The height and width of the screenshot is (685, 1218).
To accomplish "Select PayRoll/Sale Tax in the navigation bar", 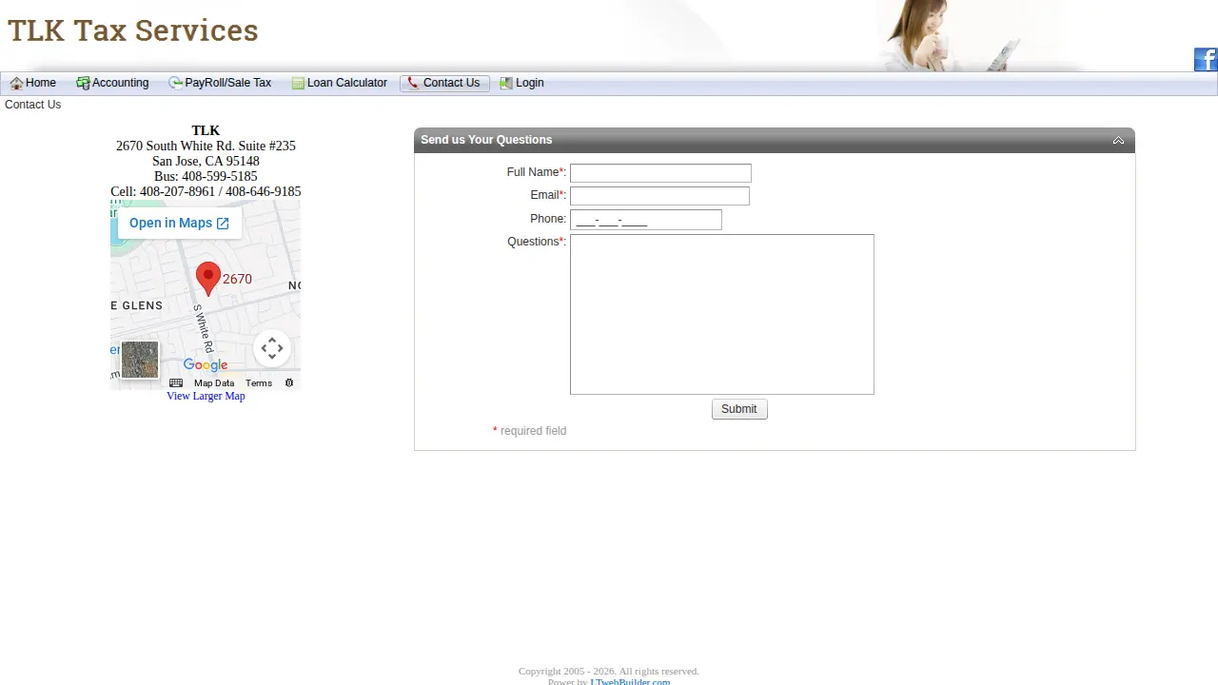I will point(221,83).
